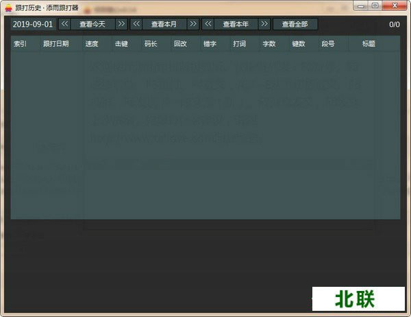
Task: Sort by 索引 column header
Action: (x=20, y=43)
